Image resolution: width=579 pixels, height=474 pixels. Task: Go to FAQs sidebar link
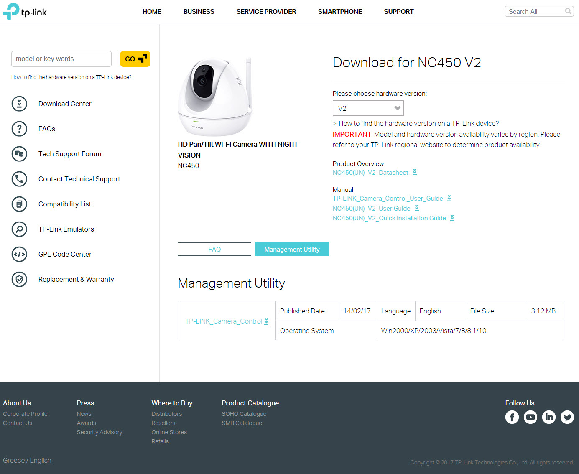47,129
